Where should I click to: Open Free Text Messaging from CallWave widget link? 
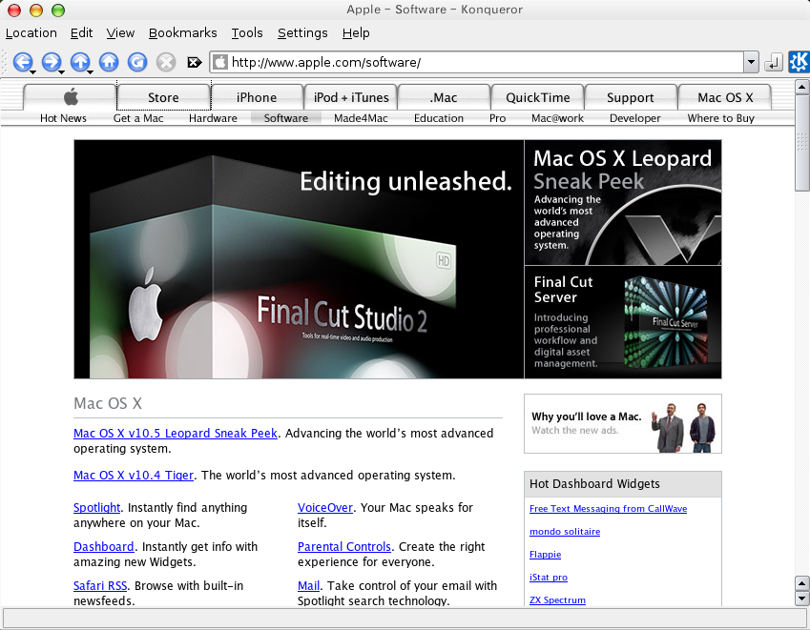coord(608,508)
